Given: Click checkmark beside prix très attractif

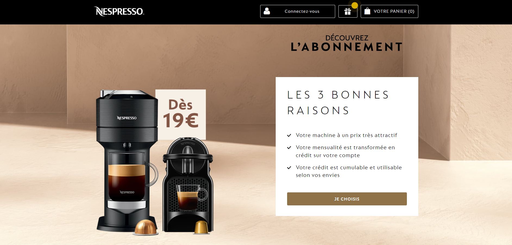Looking at the screenshot, I should pos(289,135).
